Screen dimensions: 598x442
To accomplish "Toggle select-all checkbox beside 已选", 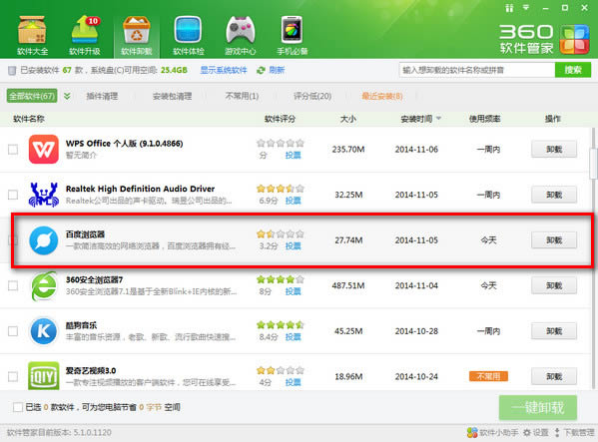I will 18,407.
